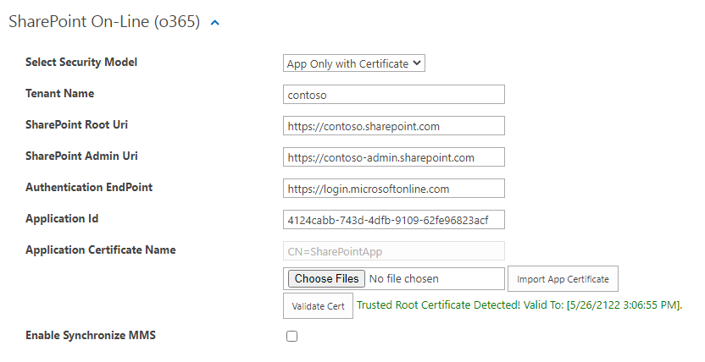
Task: Click the Trusted Root Certificate Detected message
Action: pyautogui.click(x=519, y=304)
